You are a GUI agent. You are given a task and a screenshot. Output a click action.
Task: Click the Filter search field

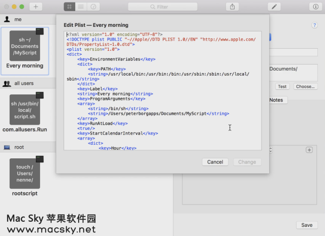[162, 7]
